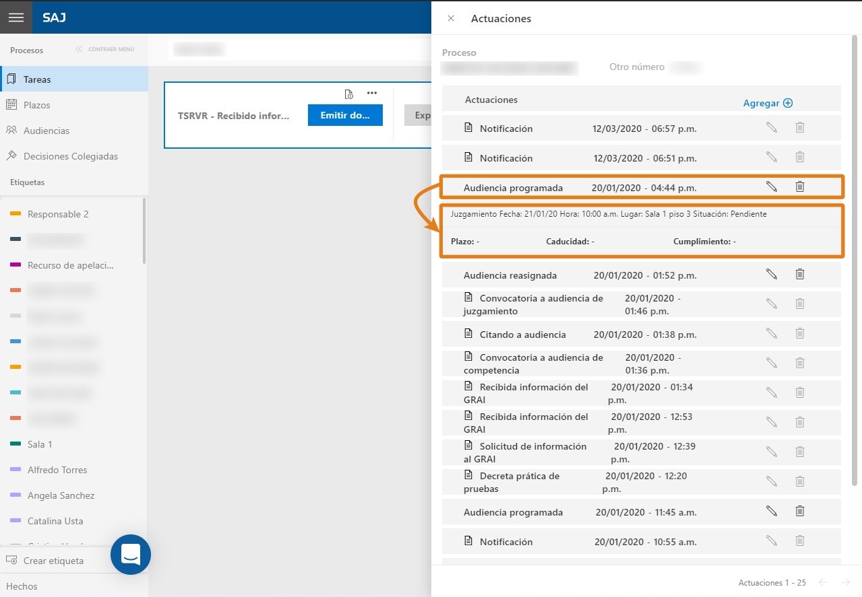Open document icon of Notificación 10:55 a.m.
Image resolution: width=862 pixels, height=597 pixels.
469,540
